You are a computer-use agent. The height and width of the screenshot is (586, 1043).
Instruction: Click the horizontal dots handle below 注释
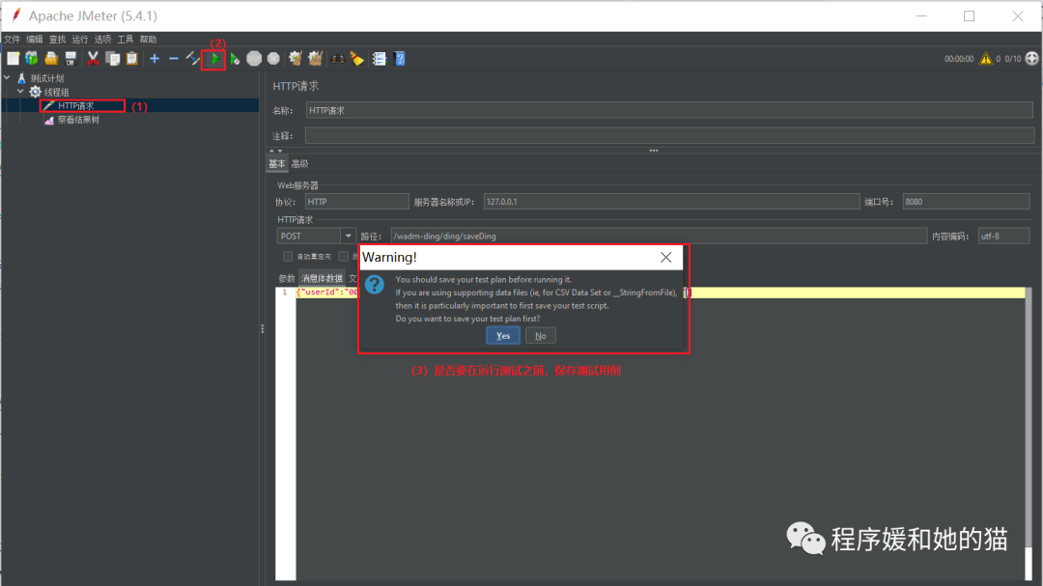(654, 151)
